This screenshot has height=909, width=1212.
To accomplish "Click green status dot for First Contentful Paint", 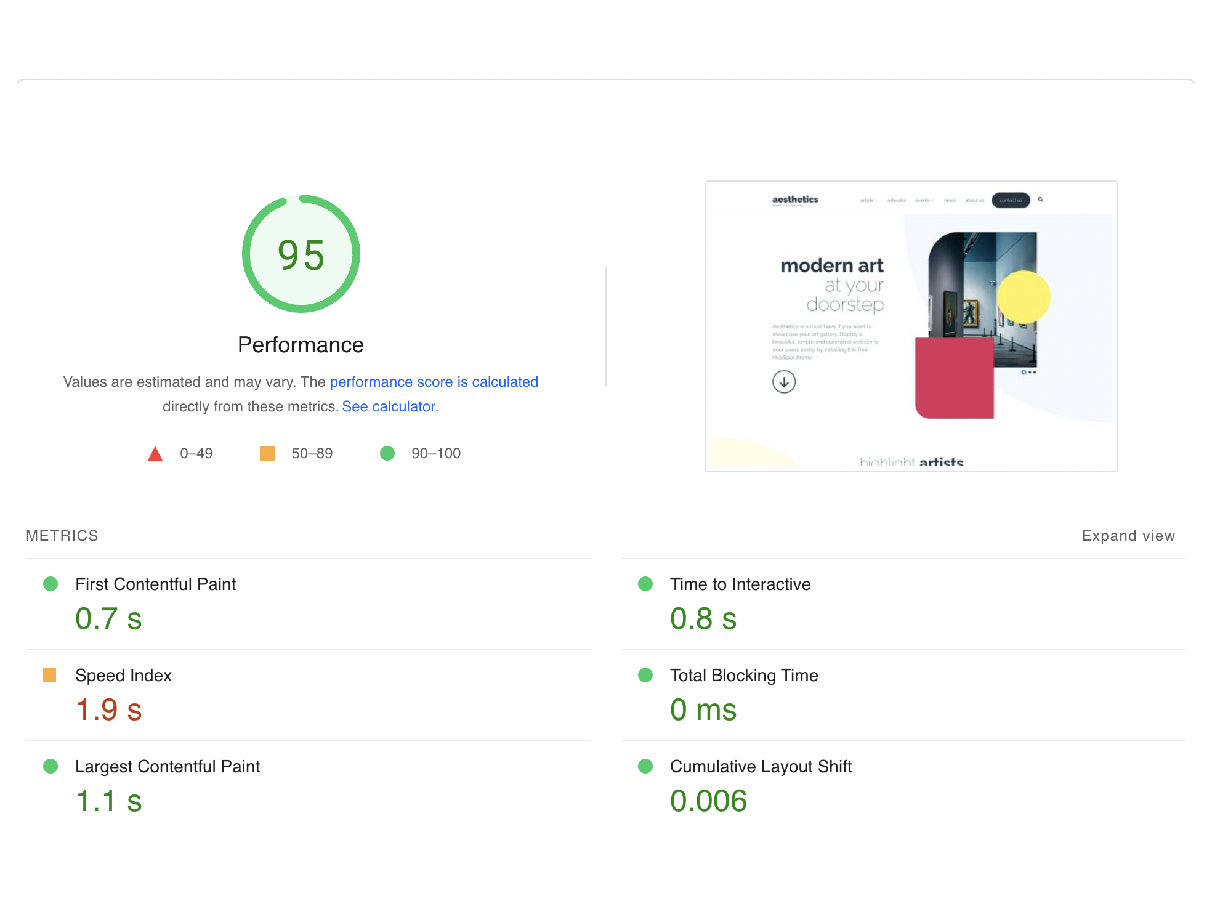I will coord(50,584).
